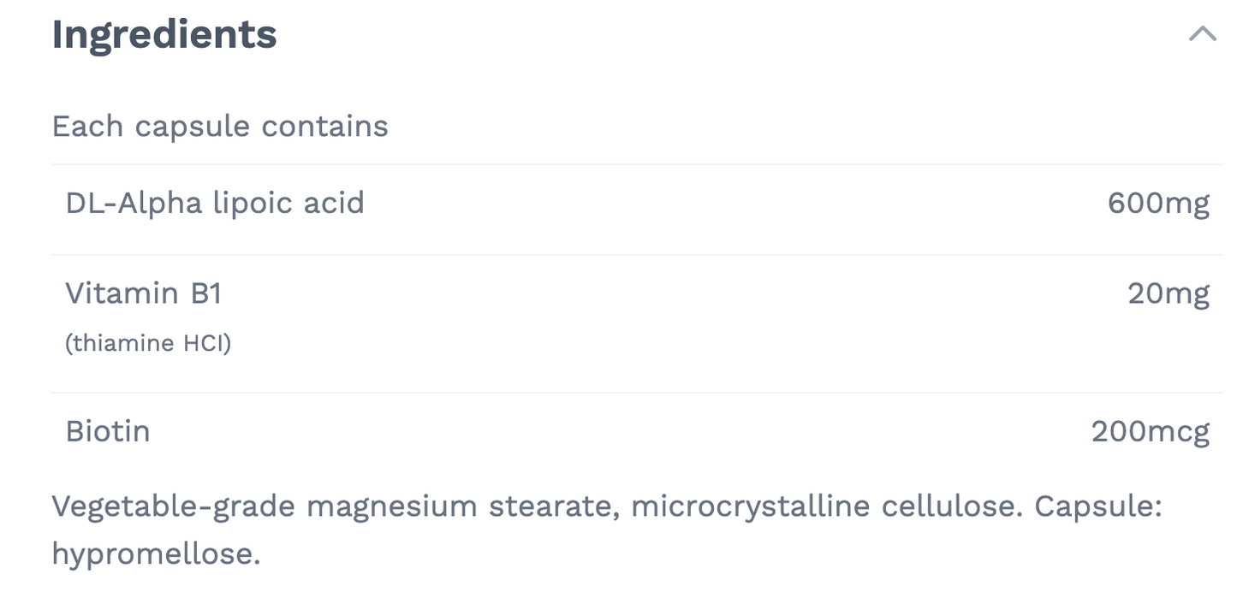1237x598 pixels.
Task: Click the 600mg amount value
Action: 1158,204
